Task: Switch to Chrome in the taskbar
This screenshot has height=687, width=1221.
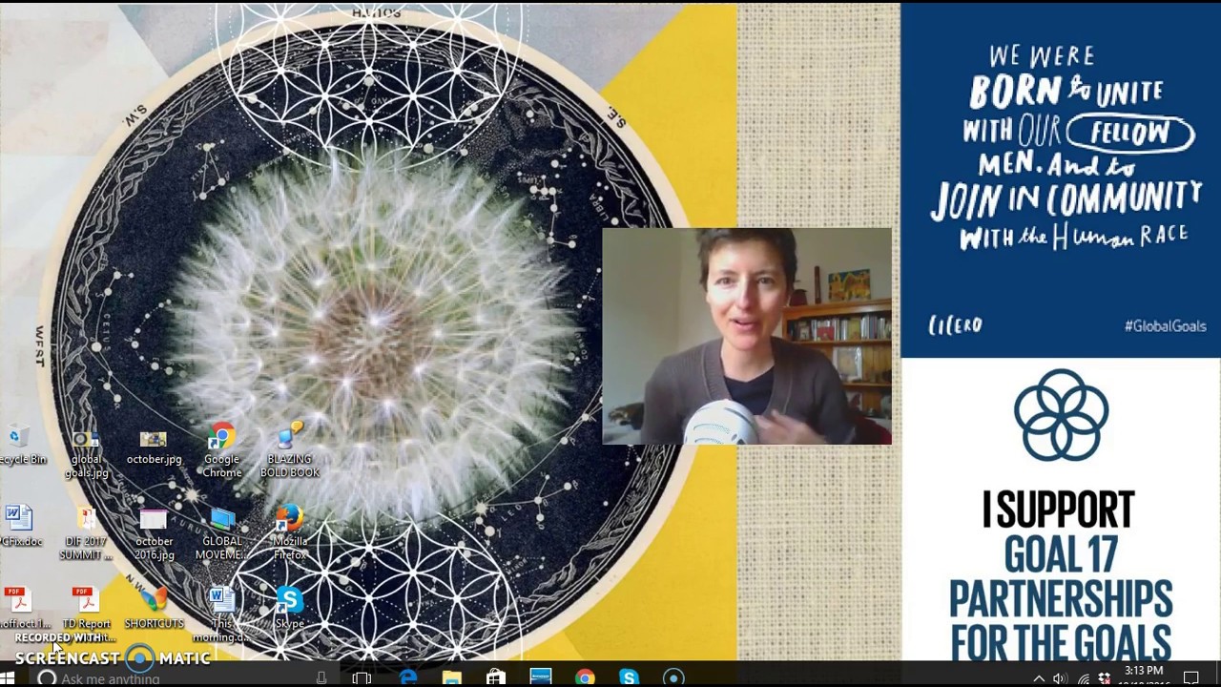Action: pyautogui.click(x=585, y=678)
